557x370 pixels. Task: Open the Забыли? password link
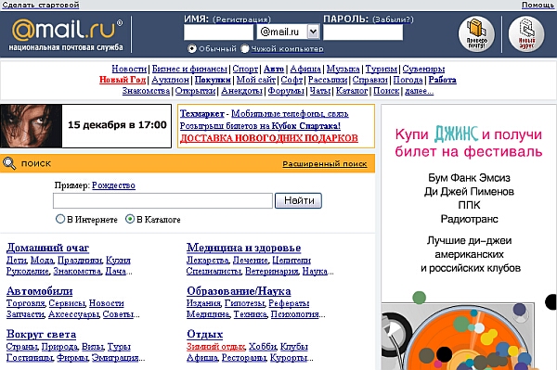coord(393,19)
